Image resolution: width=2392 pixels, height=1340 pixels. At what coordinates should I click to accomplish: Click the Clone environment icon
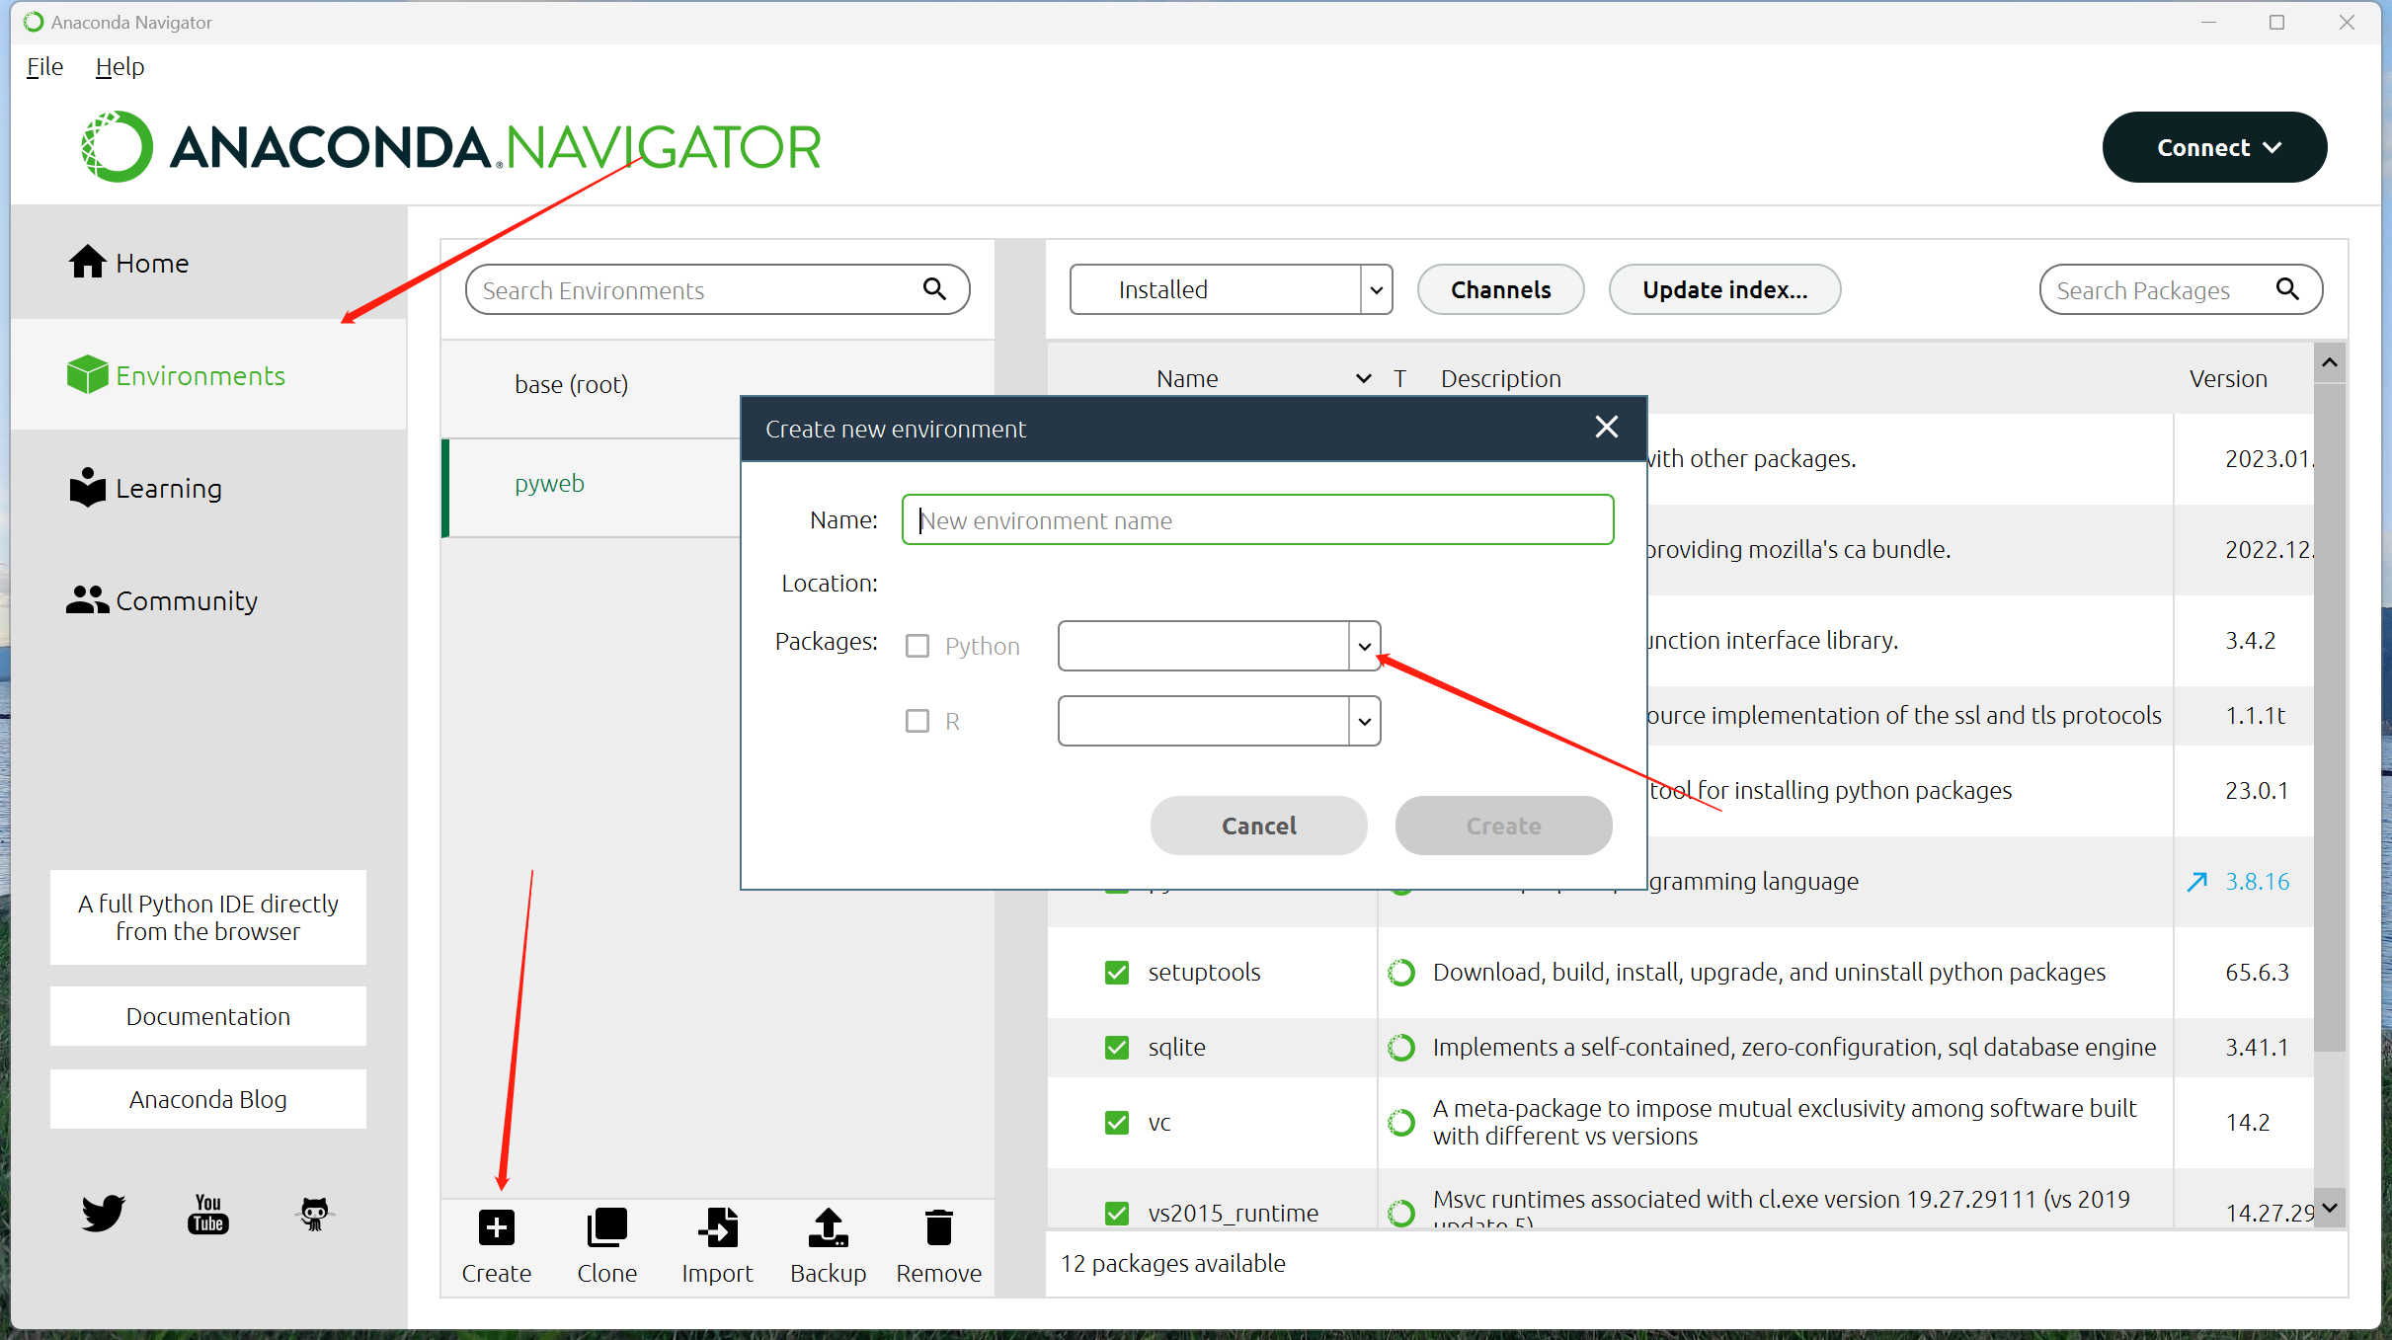point(606,1227)
